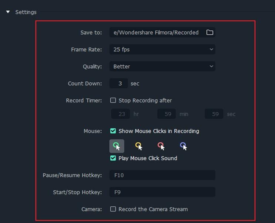Viewport: 275px width, 223px height.
Task: Select the blue mouse click cursor
Action: [x=184, y=146]
